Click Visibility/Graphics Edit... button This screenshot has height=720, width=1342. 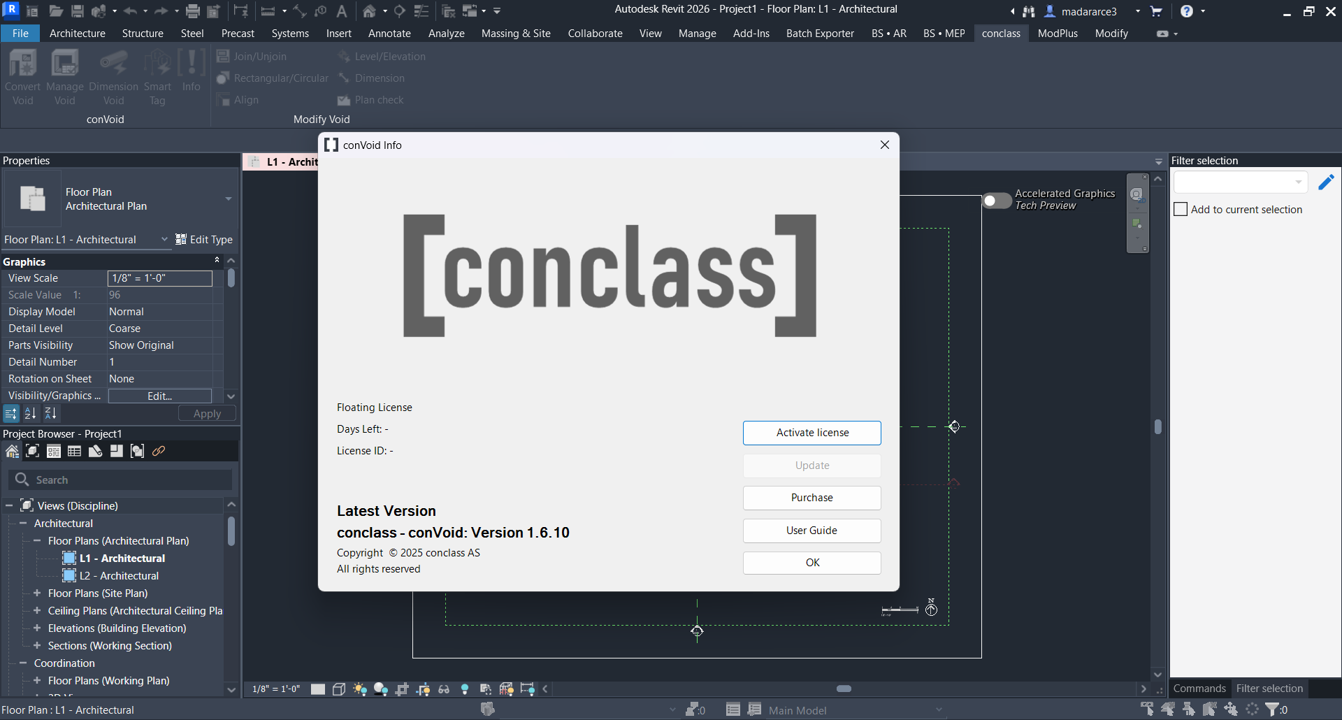(x=160, y=396)
